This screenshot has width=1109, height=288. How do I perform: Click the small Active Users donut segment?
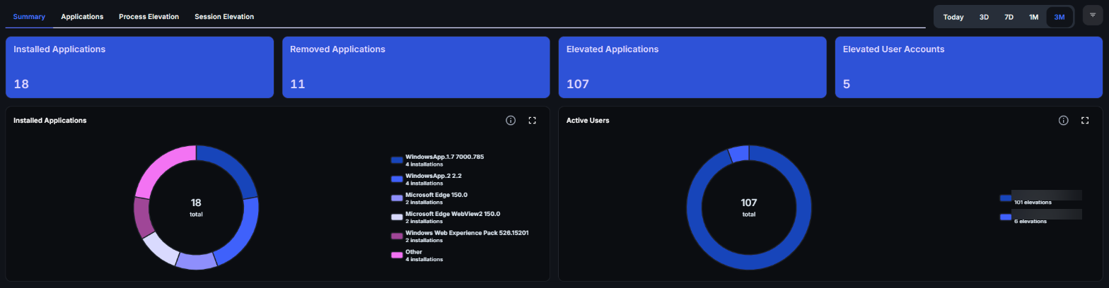coord(739,153)
